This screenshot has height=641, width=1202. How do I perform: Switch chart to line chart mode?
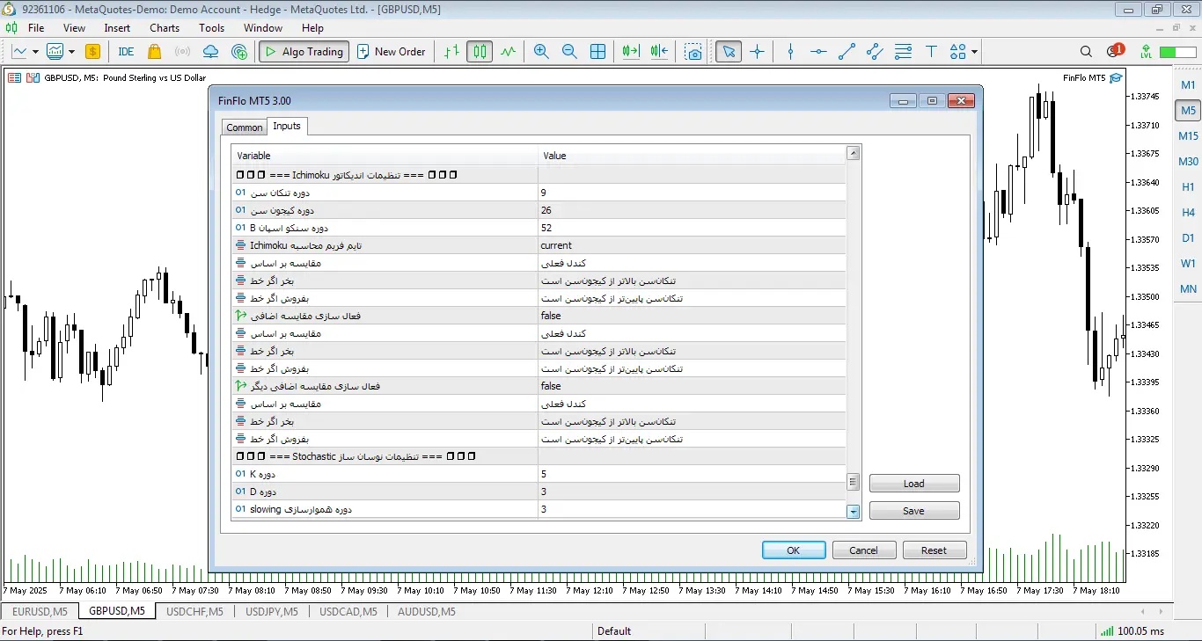pyautogui.click(x=508, y=52)
